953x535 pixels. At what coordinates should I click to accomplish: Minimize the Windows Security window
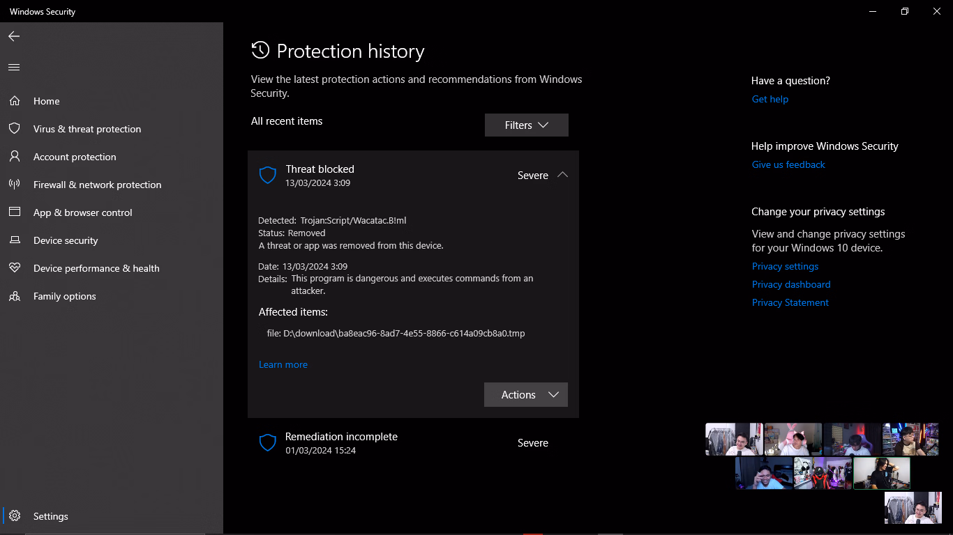click(873, 11)
